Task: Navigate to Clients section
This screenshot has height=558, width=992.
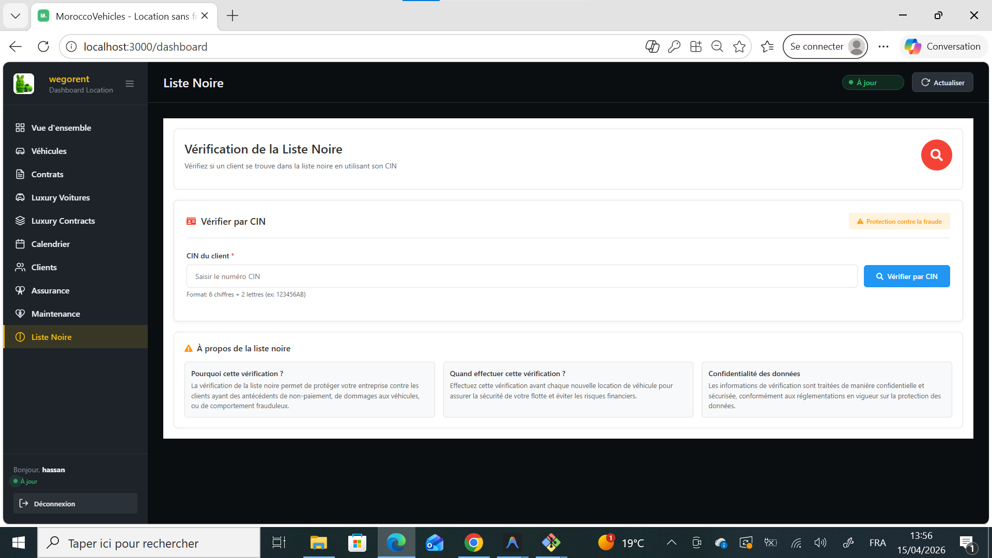Action: click(44, 267)
